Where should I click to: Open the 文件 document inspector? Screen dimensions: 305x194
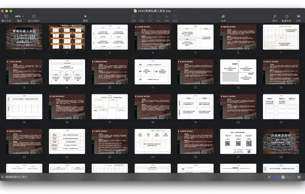(298, 16)
